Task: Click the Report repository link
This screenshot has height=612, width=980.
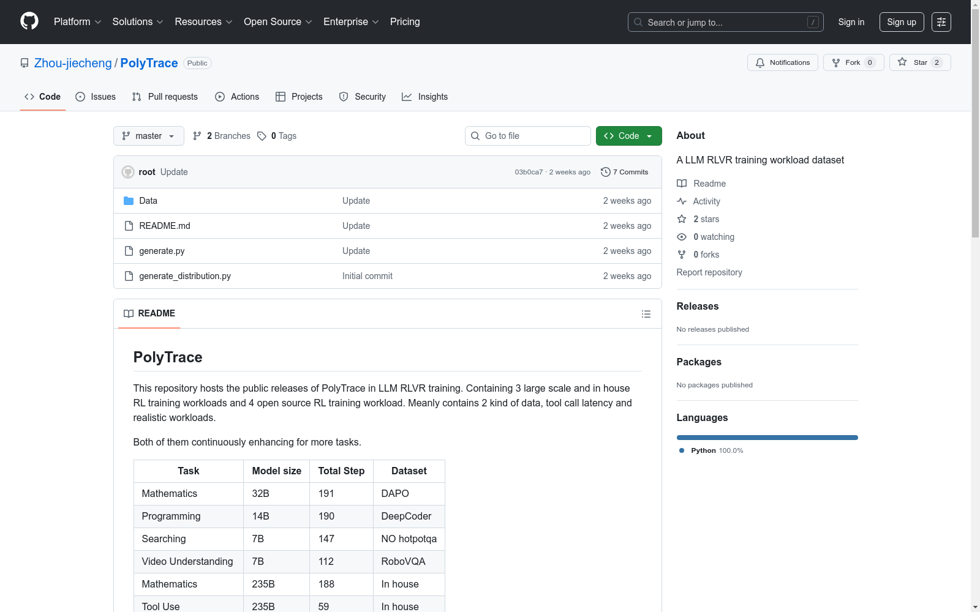Action: tap(709, 272)
